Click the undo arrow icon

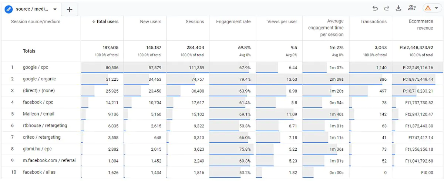coord(375,8)
